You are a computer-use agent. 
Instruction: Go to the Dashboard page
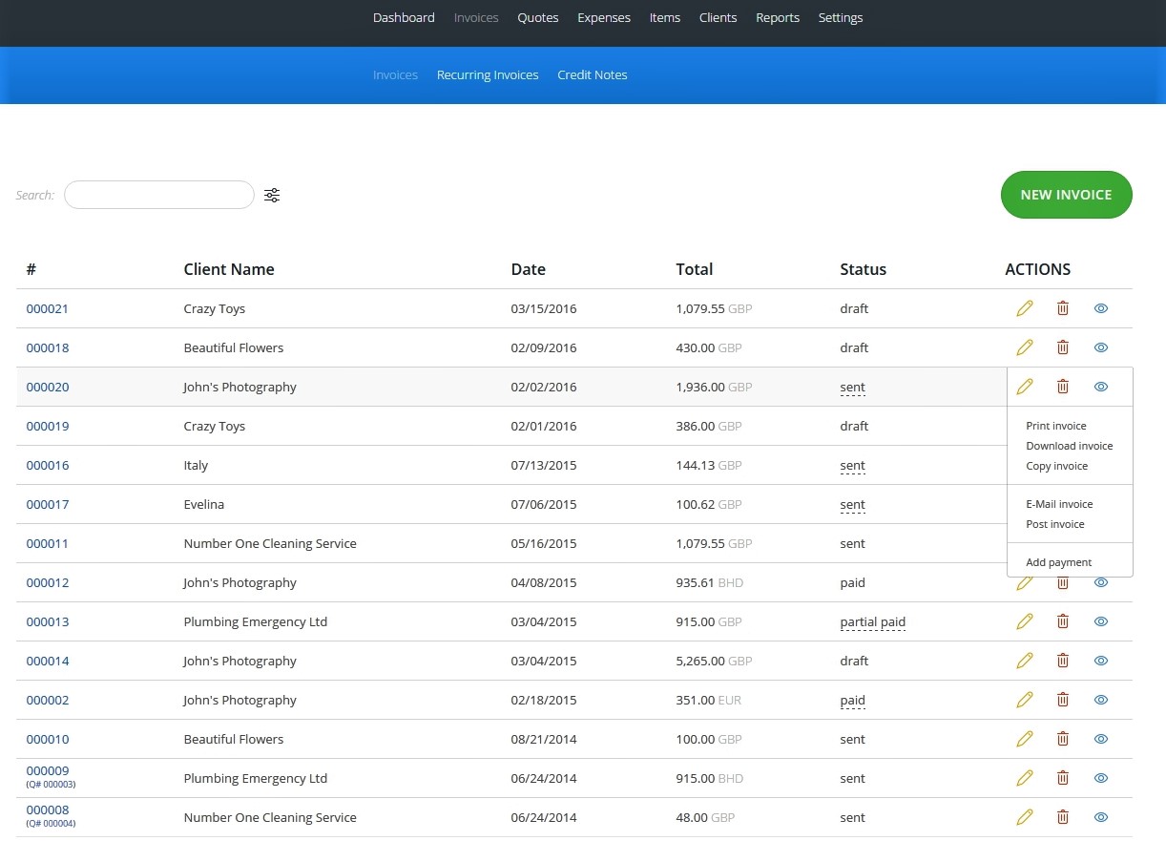coord(404,17)
